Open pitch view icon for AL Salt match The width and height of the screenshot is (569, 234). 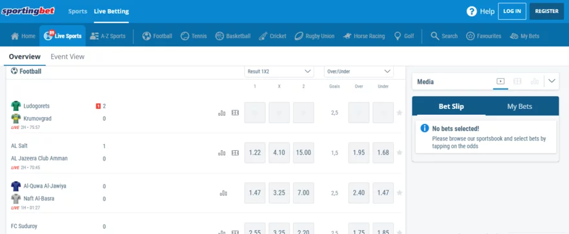click(235, 153)
